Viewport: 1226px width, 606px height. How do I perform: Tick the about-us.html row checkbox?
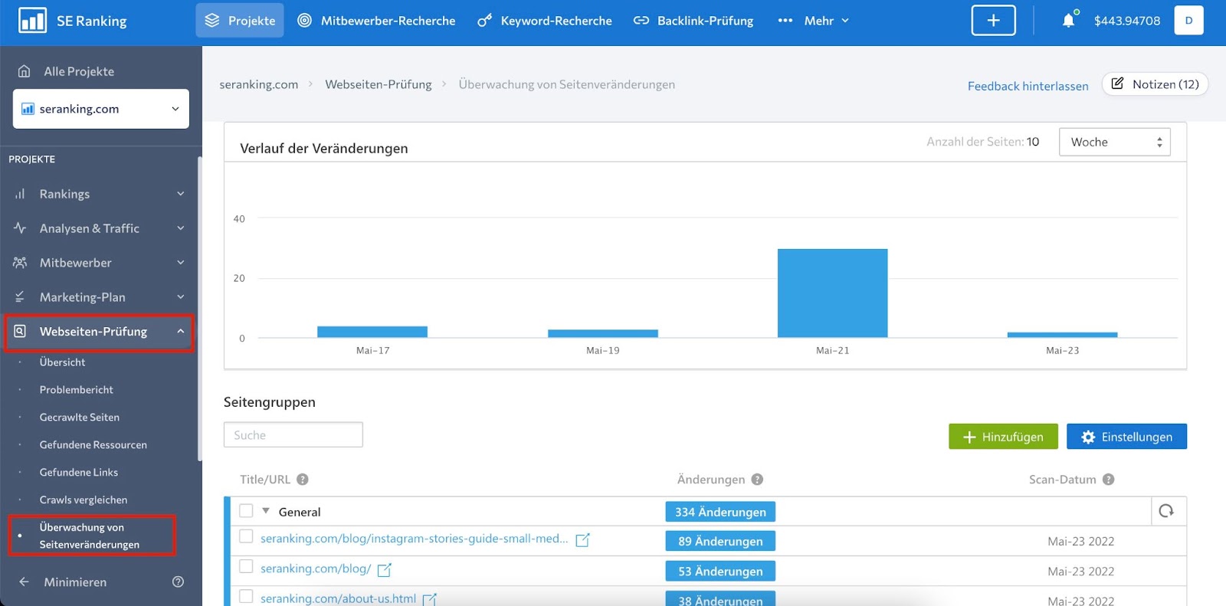click(246, 596)
